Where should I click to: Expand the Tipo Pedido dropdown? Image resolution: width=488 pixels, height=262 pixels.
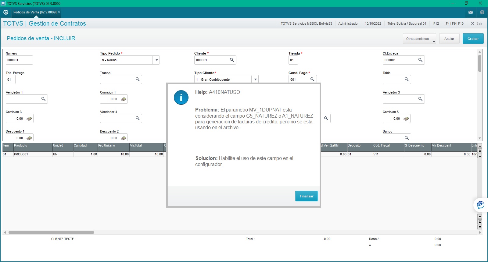(x=156, y=60)
